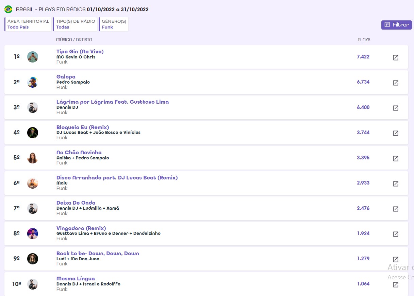
Task: Open Disco Arranhado part. DJ Lucas Beat
Action: [x=117, y=178]
